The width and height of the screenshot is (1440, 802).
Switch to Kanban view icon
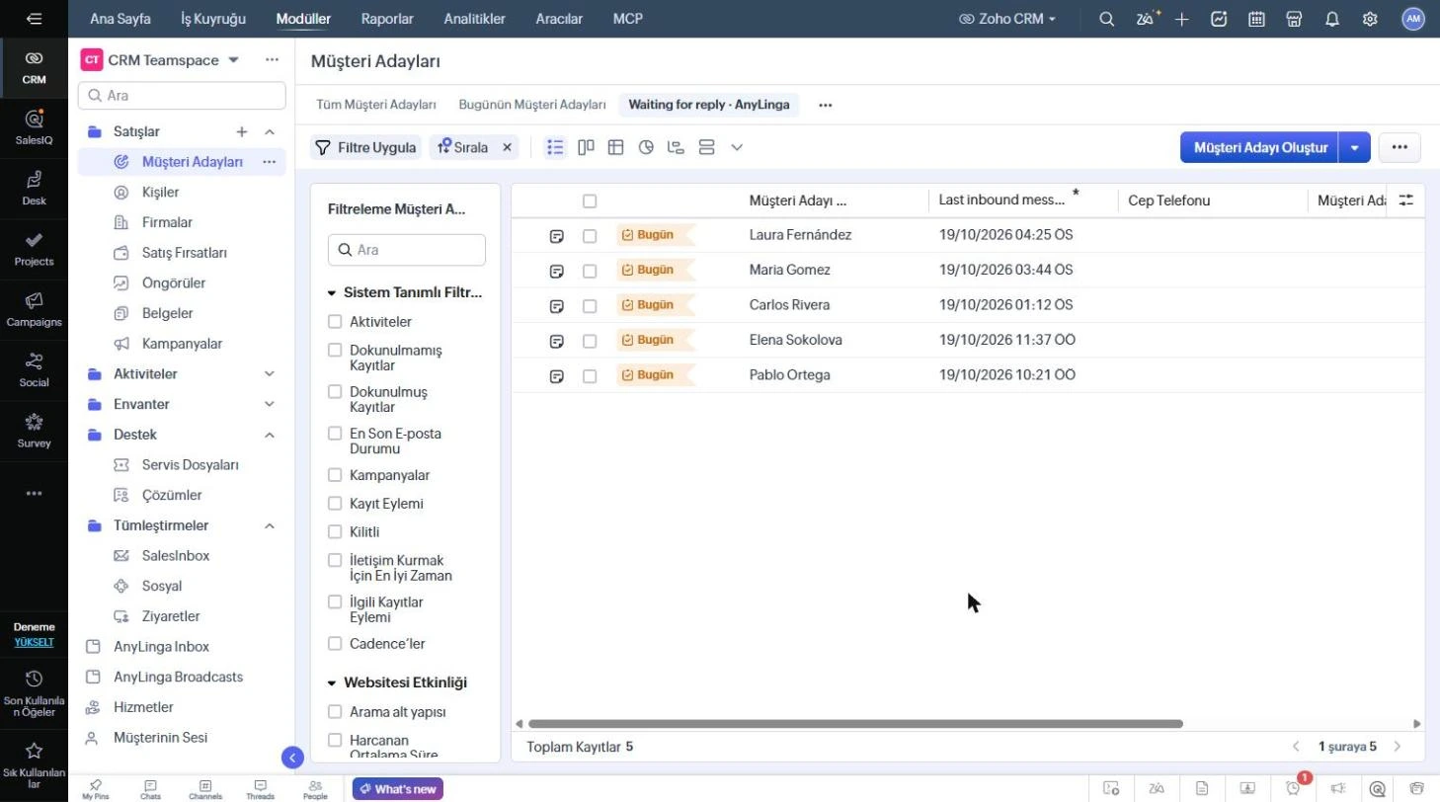tap(586, 147)
